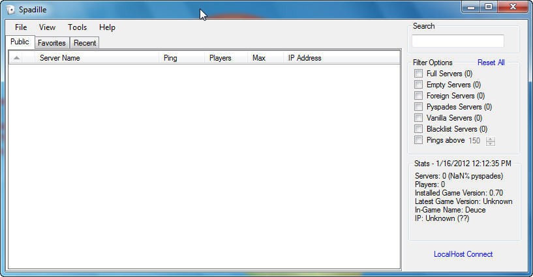Click the 'In-Game Name: Deuce' text
Image resolution: width=533 pixels, height=277 pixels.
pos(450,210)
